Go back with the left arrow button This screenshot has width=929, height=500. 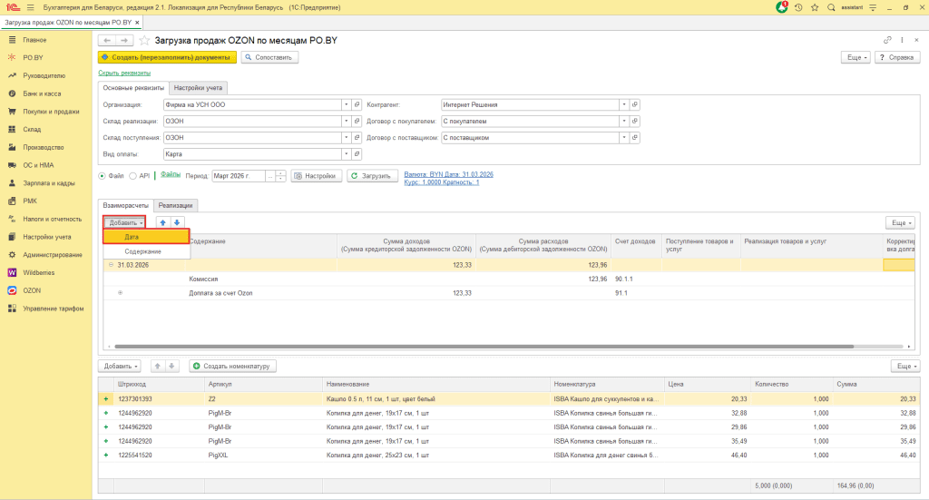[107, 40]
